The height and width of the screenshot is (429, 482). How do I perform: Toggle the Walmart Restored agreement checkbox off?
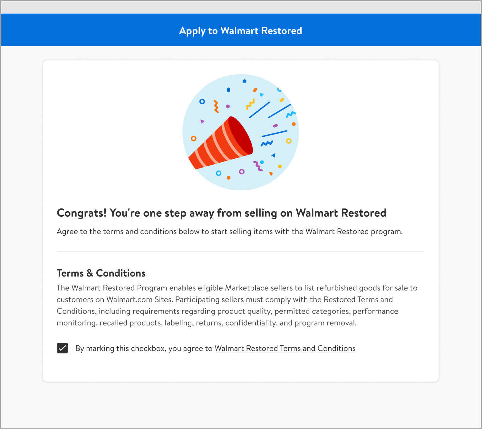tap(62, 348)
